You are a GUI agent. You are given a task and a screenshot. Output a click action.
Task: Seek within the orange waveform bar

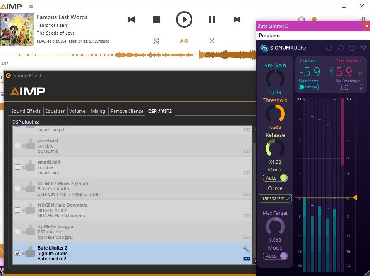[x=128, y=55]
